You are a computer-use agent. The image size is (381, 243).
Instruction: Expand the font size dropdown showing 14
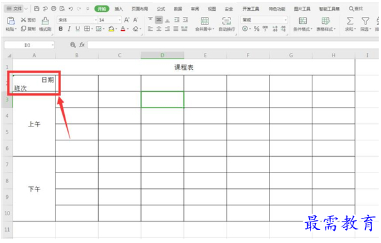coord(110,20)
